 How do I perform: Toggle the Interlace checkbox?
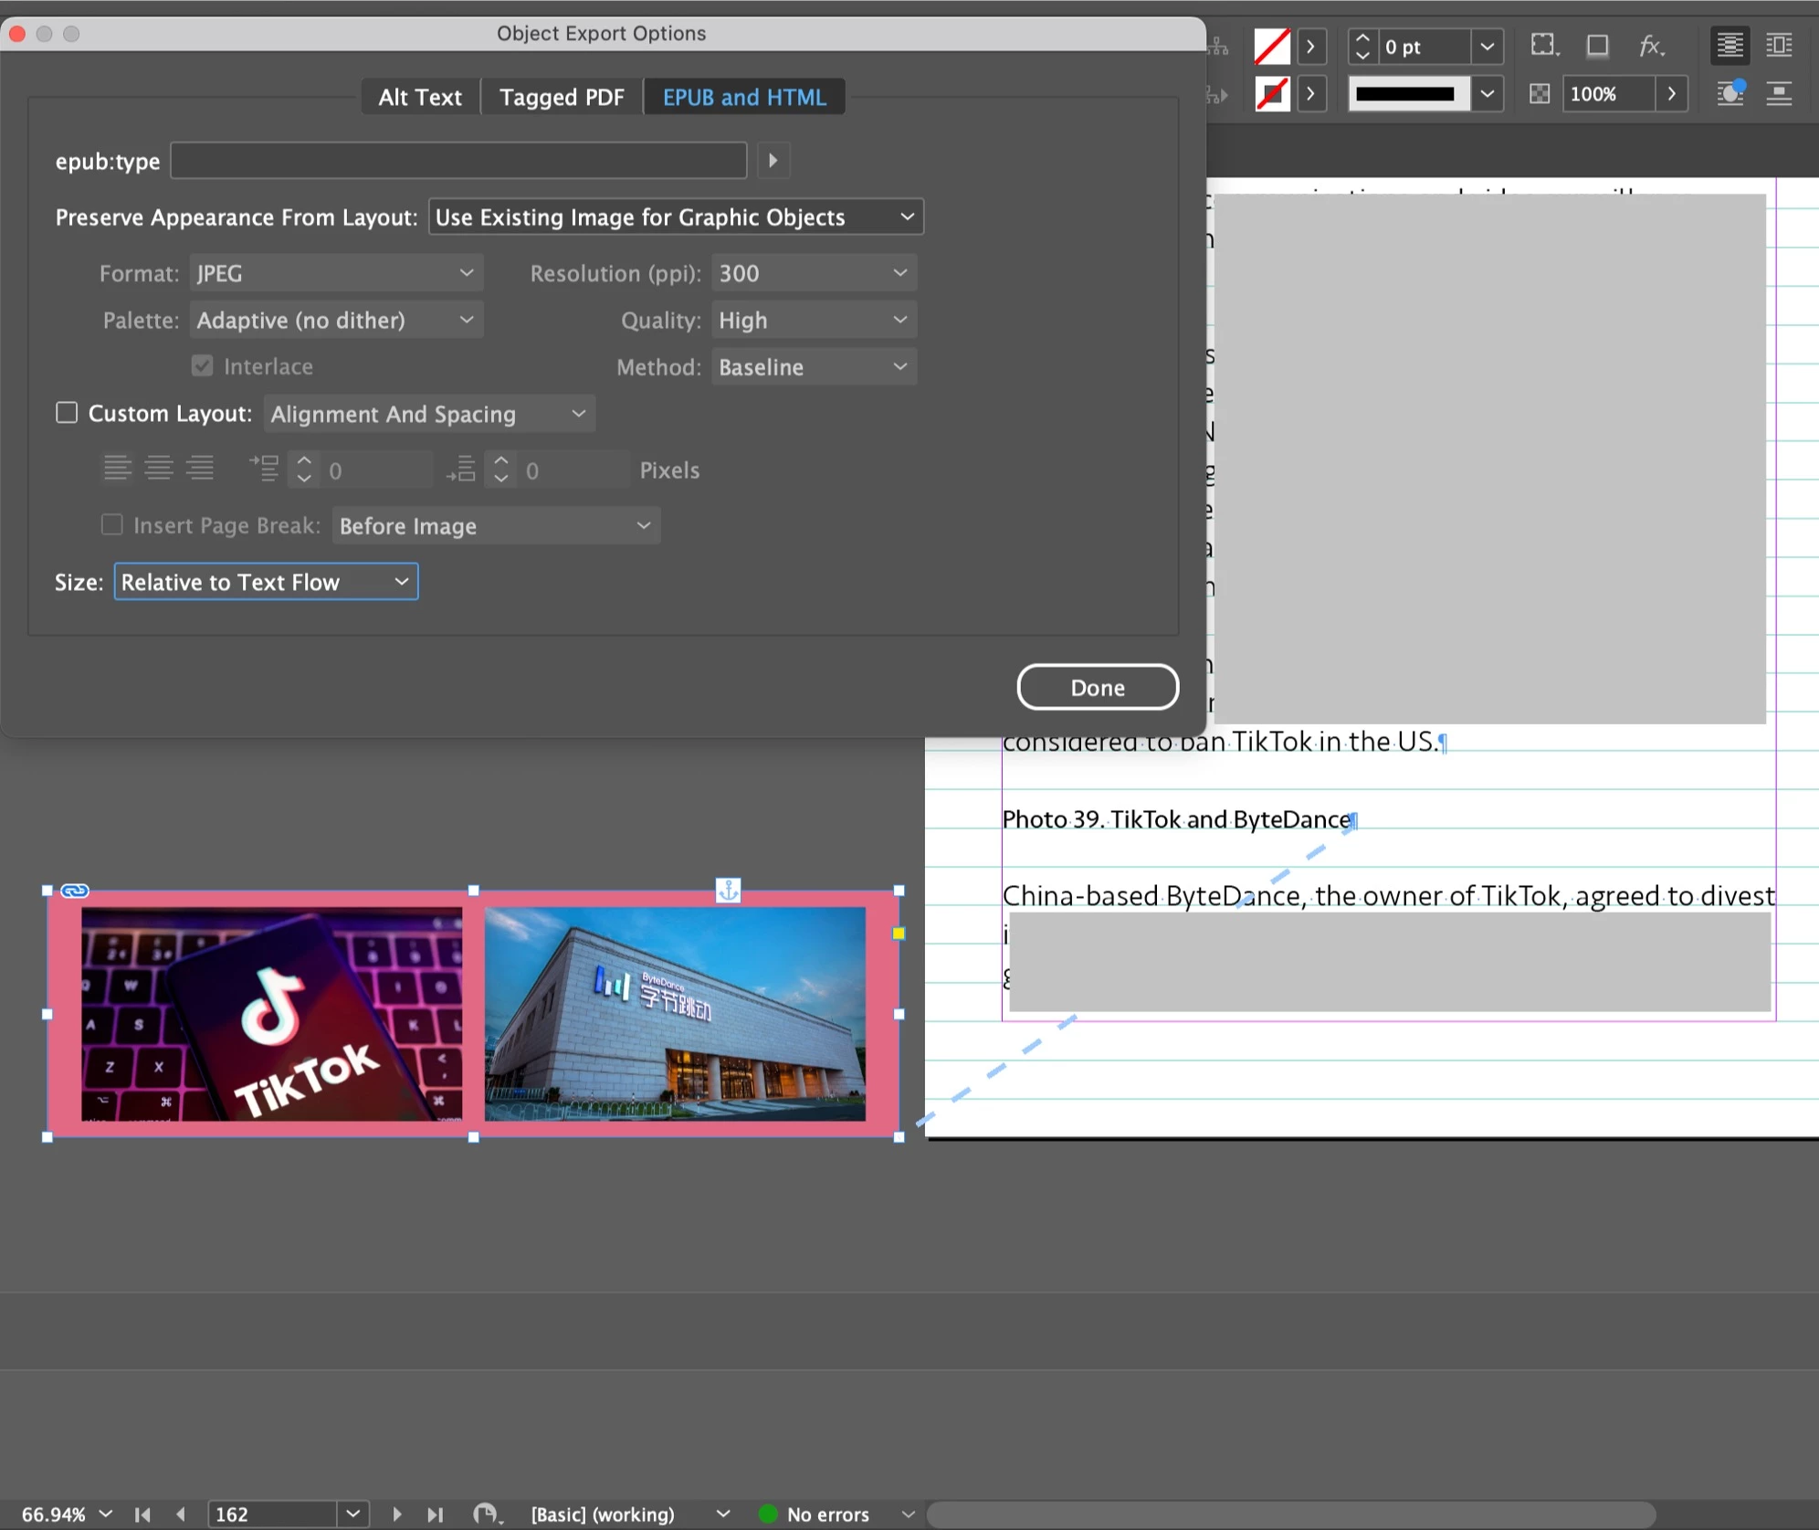click(202, 365)
